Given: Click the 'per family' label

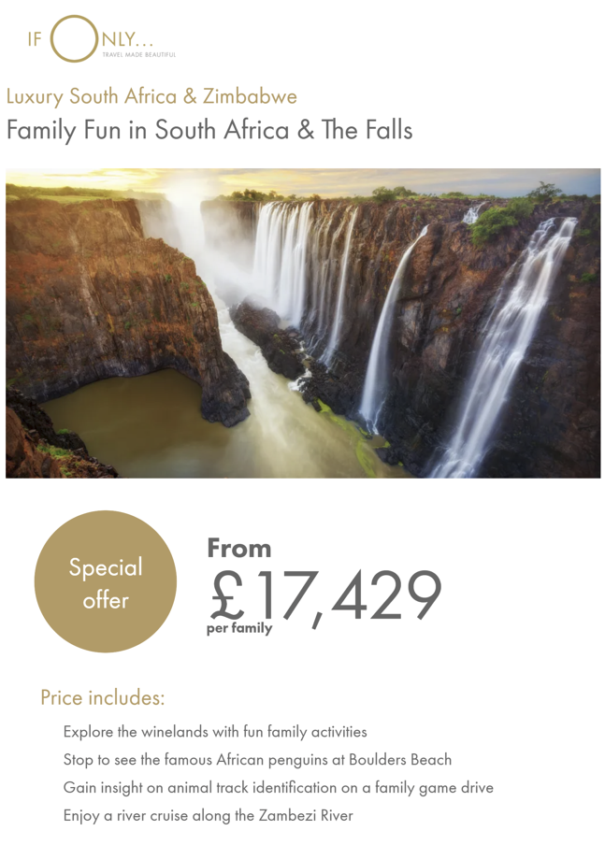Looking at the screenshot, I should tap(239, 628).
